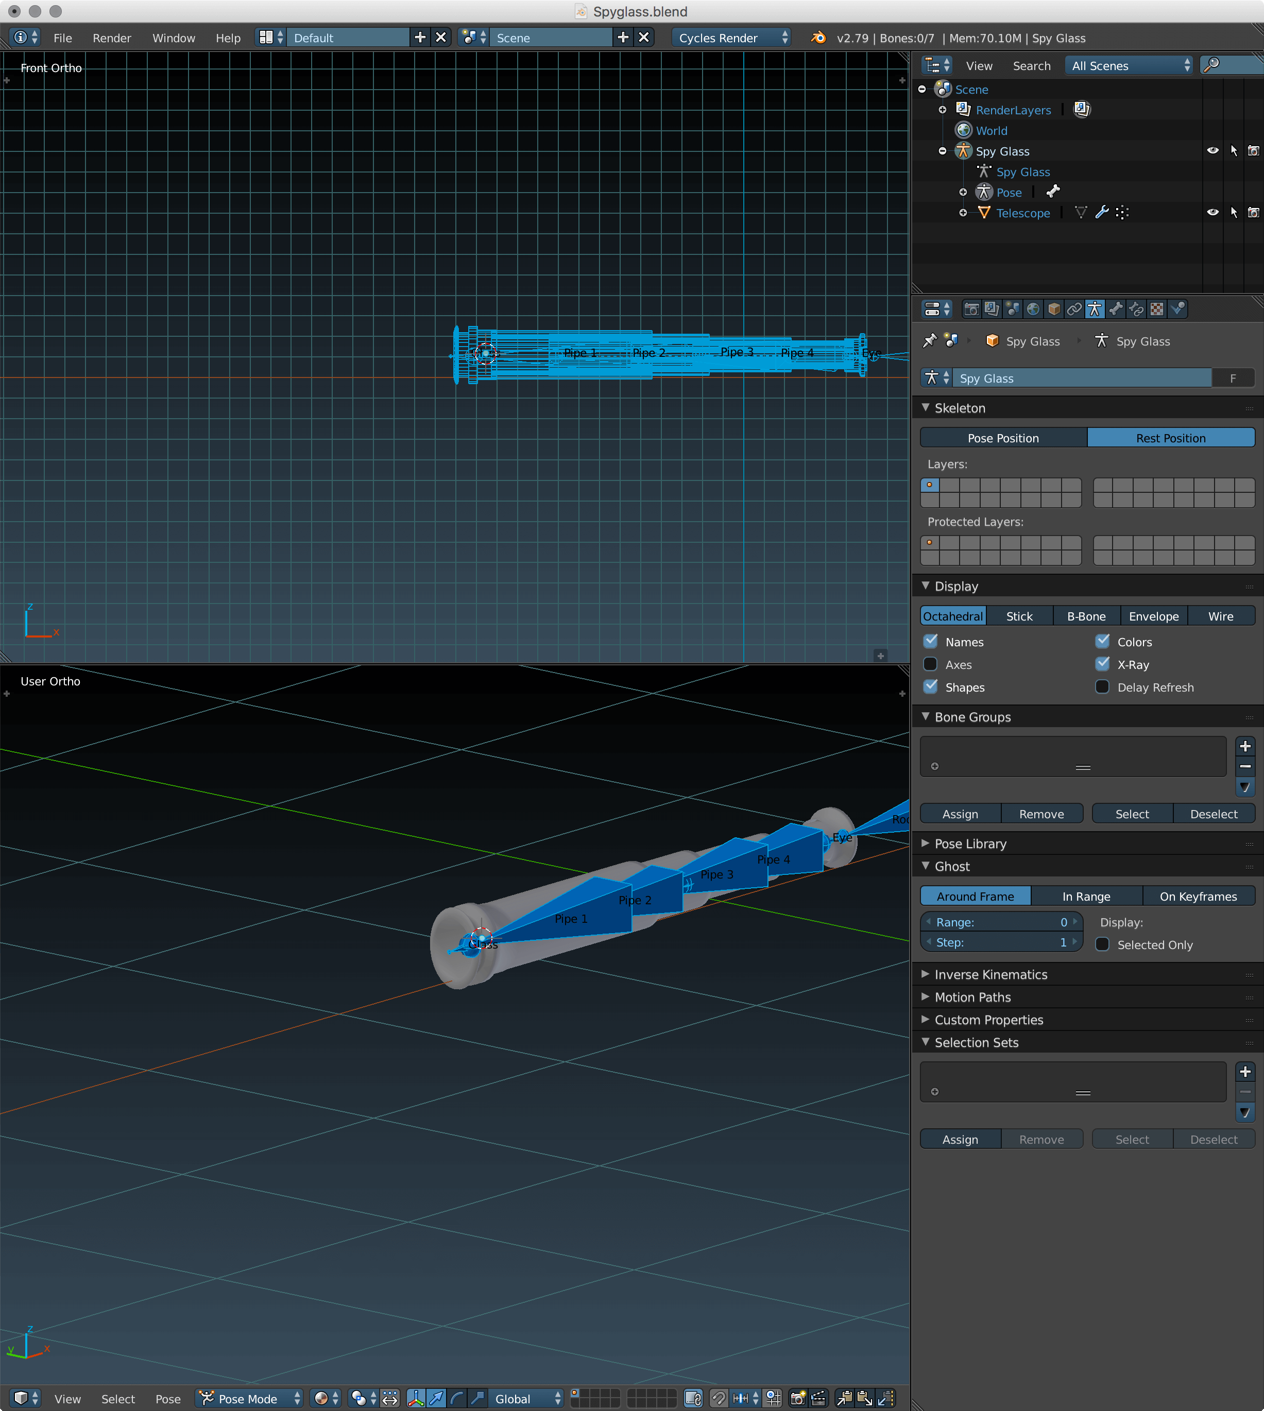Toggle Telescope visibility eye in outliner
This screenshot has width=1264, height=1411.
click(1212, 213)
